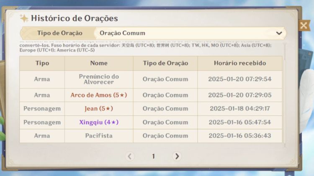The image size is (314, 176).
Task: Select Jean (5★) entry
Action: coord(99,109)
